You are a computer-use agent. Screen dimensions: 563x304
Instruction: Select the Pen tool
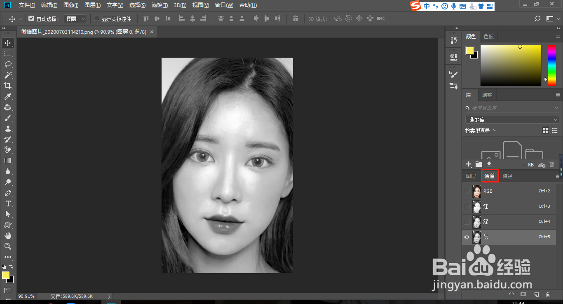point(8,193)
